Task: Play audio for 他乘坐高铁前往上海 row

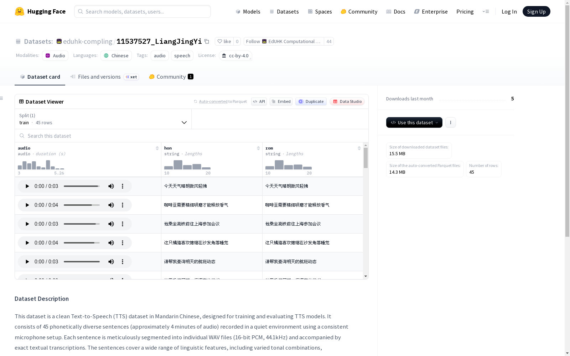Action: (x=27, y=224)
